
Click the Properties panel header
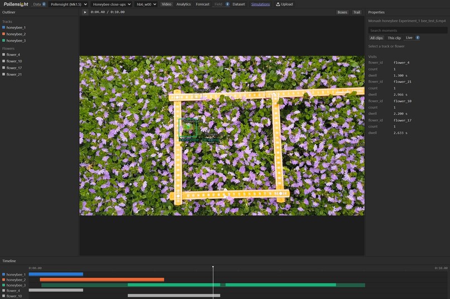click(376, 12)
